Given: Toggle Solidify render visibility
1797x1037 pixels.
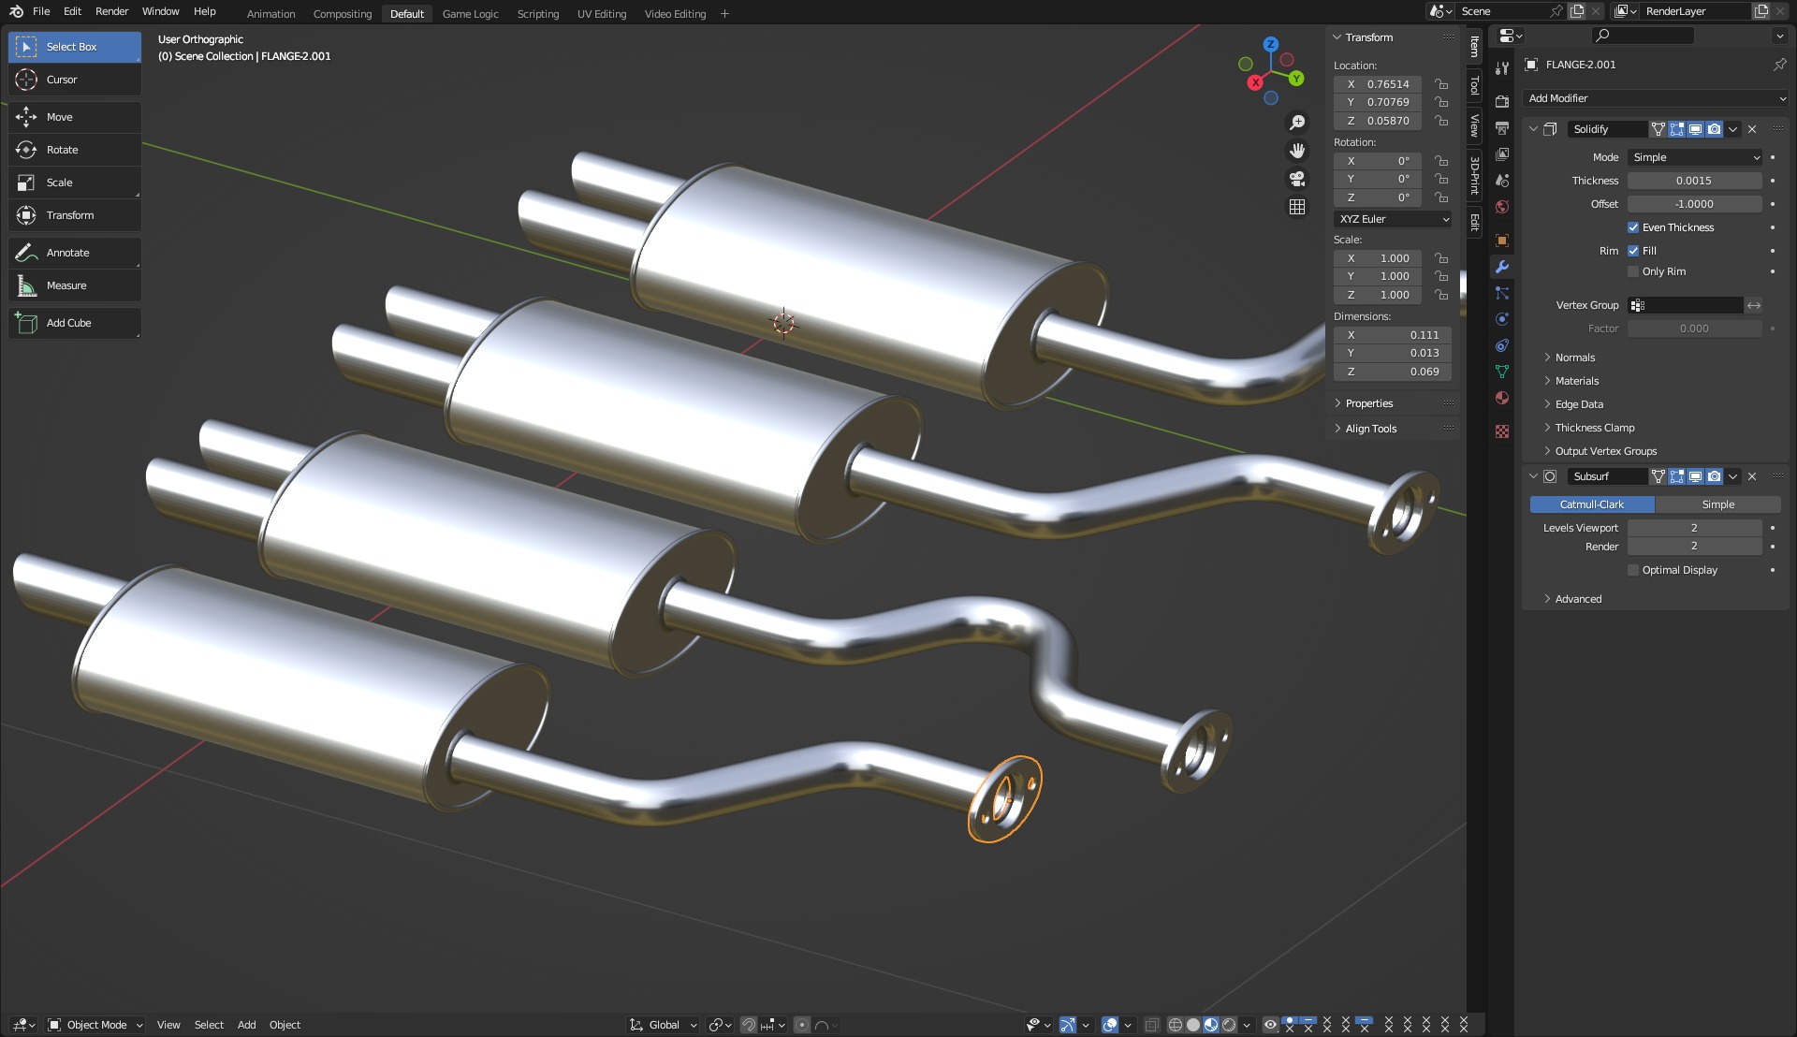Looking at the screenshot, I should coord(1714,129).
